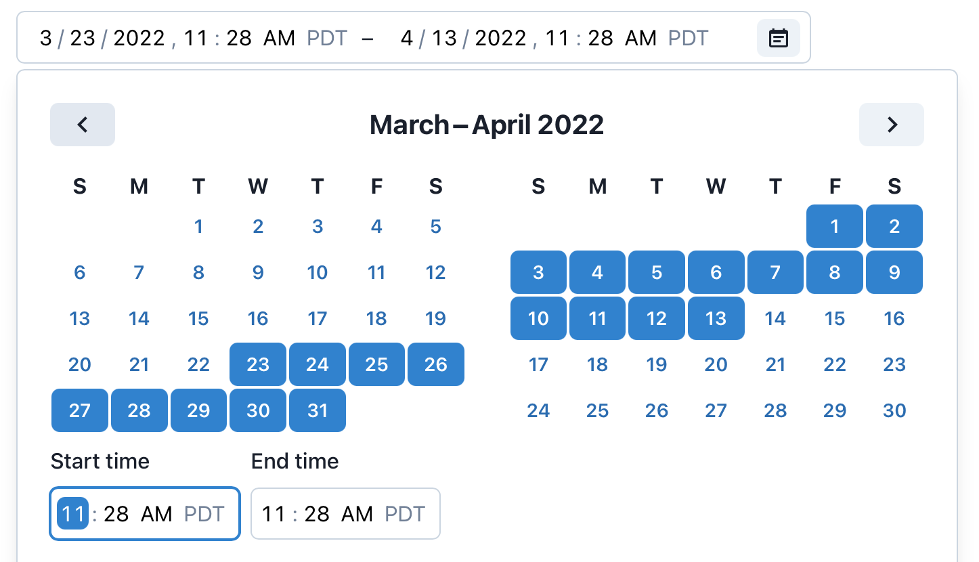Click AM in the End time field
This screenshot has width=979, height=562.
point(360,514)
